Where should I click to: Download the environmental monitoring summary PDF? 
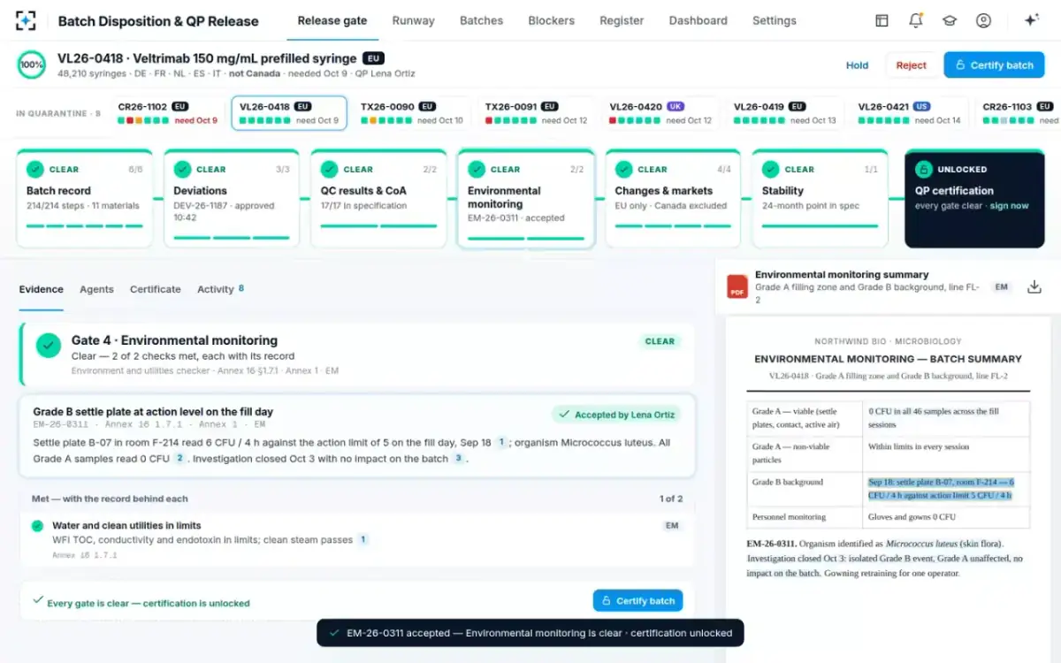[1034, 287]
